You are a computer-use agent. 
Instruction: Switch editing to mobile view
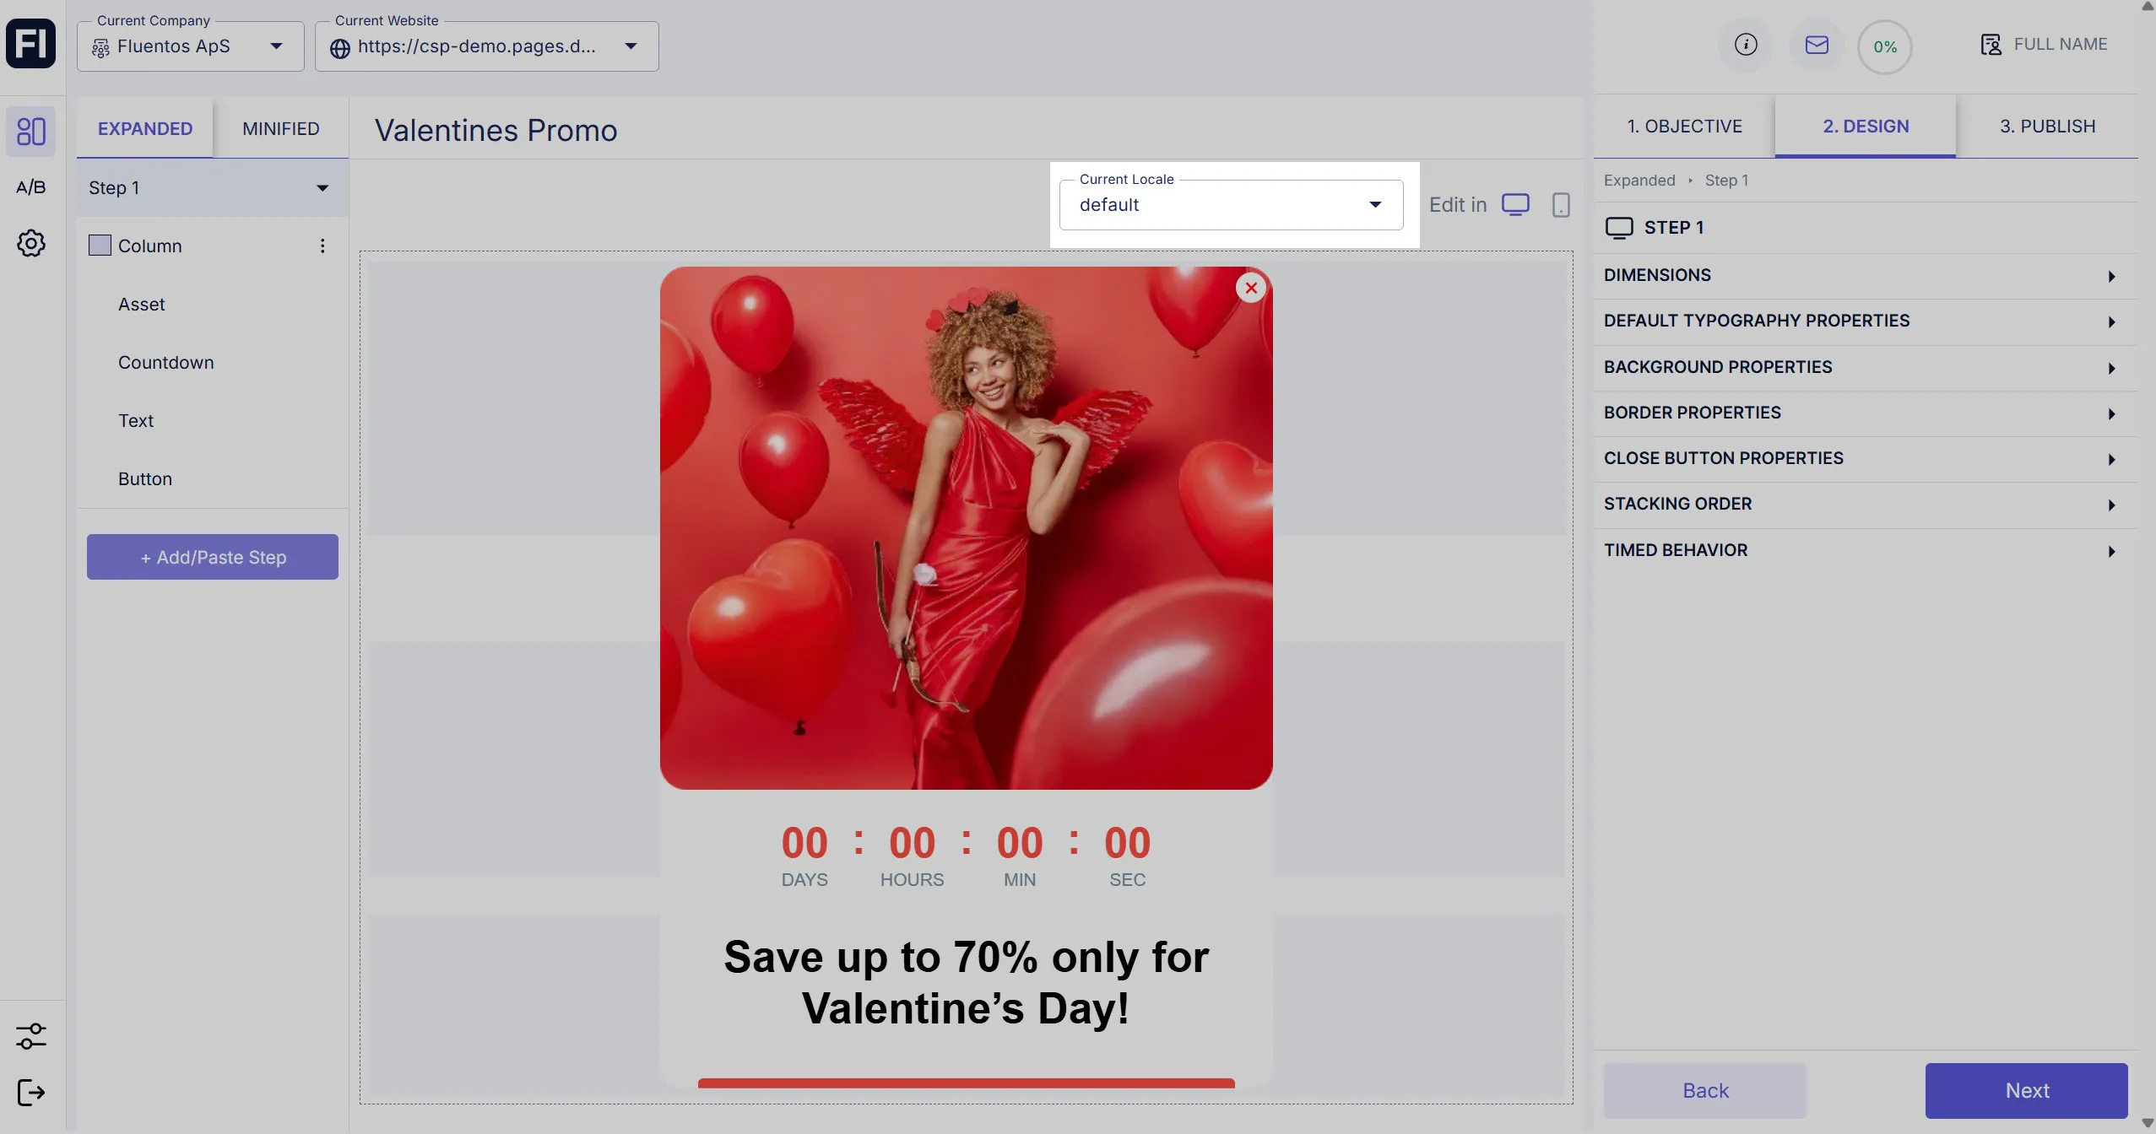point(1561,205)
